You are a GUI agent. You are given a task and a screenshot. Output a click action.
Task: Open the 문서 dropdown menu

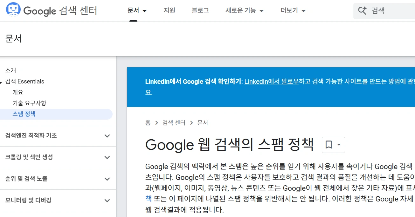[x=137, y=10]
